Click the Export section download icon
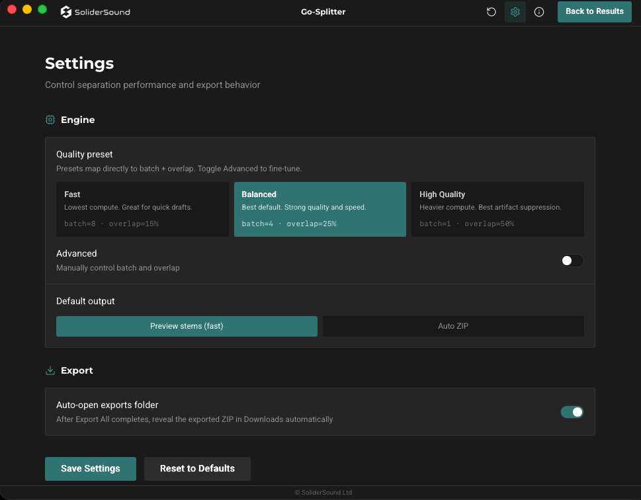 (50, 370)
